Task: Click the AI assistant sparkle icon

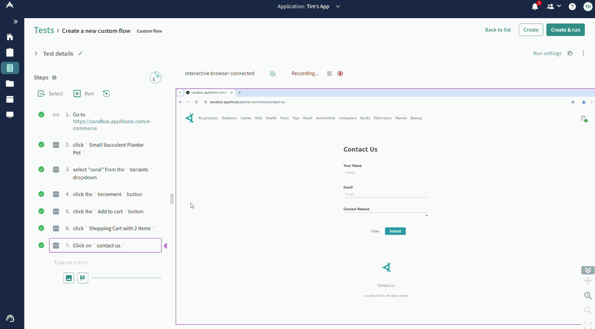Action: 155,77
